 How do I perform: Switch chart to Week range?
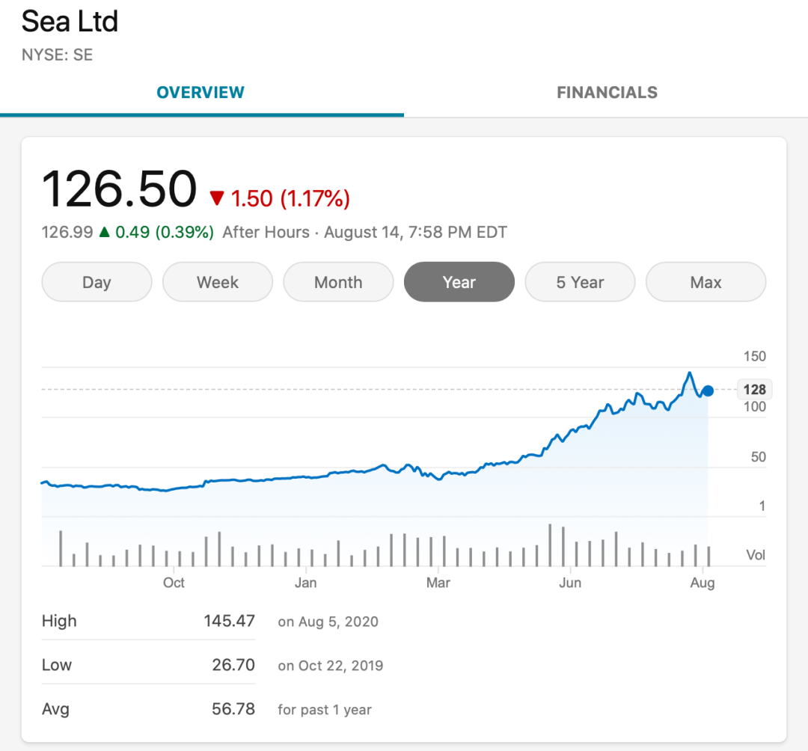tap(218, 282)
